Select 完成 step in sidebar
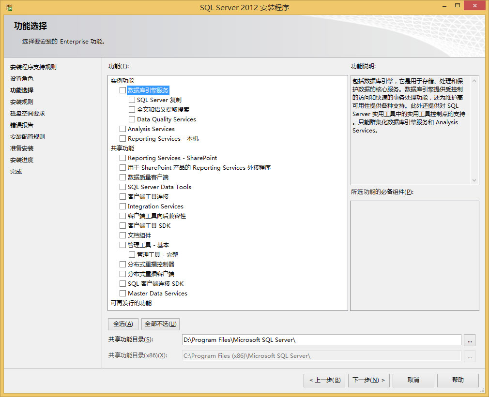This screenshot has width=489, height=397. [x=16, y=172]
